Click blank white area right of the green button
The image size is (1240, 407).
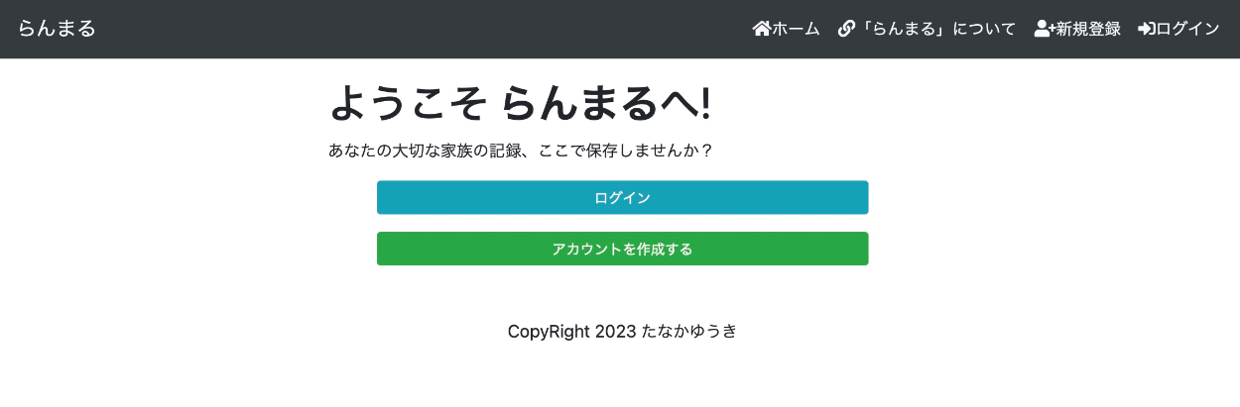coord(1042,249)
